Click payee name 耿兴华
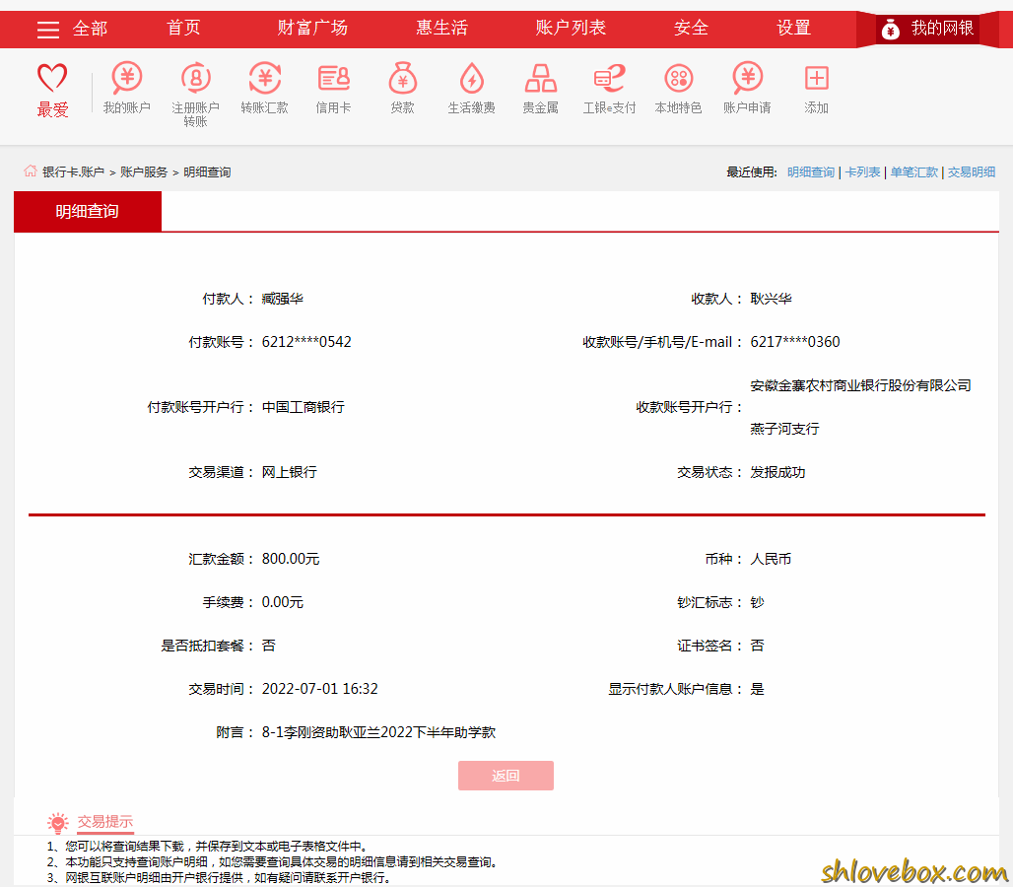This screenshot has width=1013, height=887. click(x=771, y=299)
